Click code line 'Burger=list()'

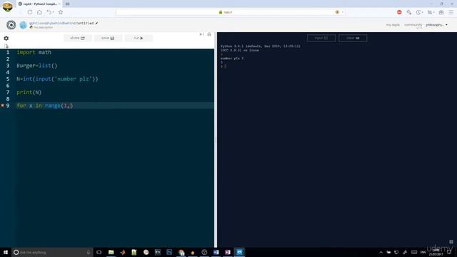37,66
